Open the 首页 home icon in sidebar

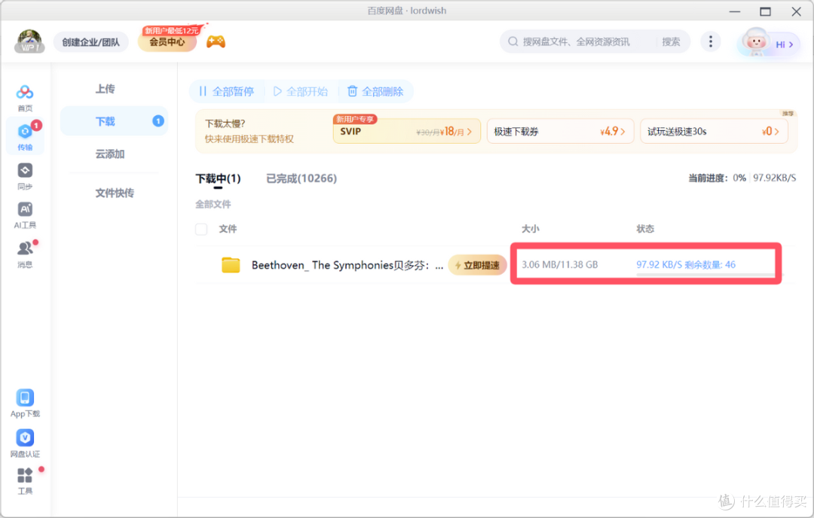coord(25,97)
